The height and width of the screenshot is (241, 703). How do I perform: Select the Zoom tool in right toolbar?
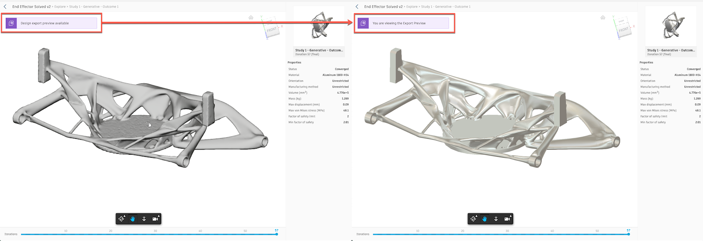tap(496, 219)
